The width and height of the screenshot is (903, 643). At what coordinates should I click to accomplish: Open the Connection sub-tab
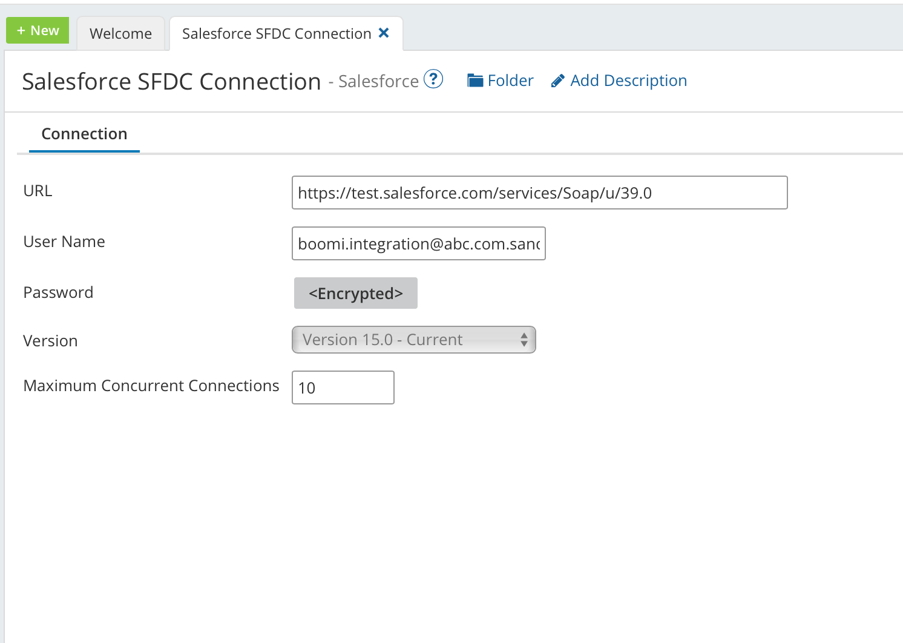[x=84, y=134]
